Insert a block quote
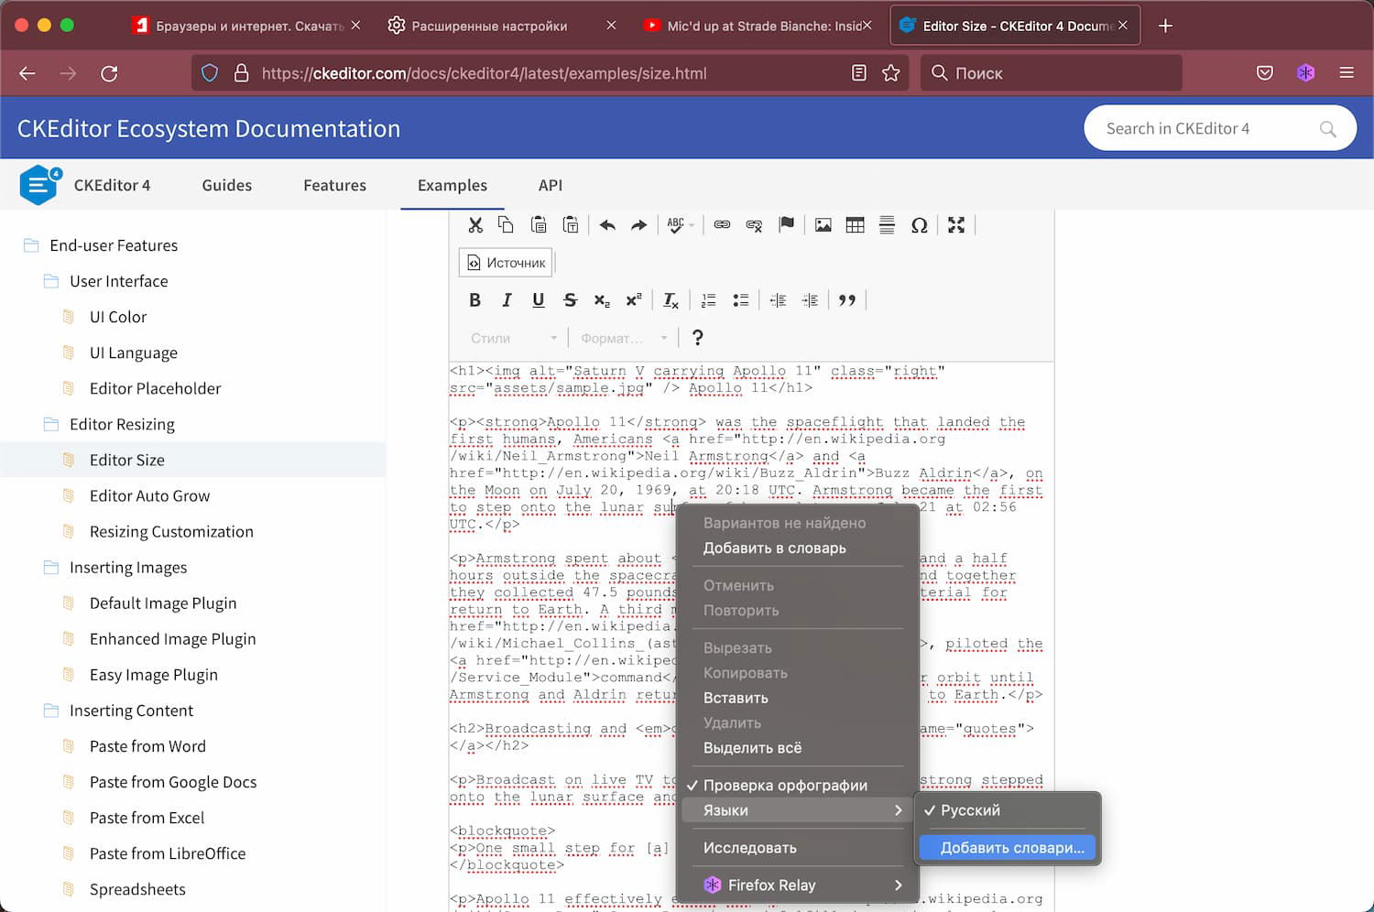Image resolution: width=1374 pixels, height=912 pixels. coord(847,300)
